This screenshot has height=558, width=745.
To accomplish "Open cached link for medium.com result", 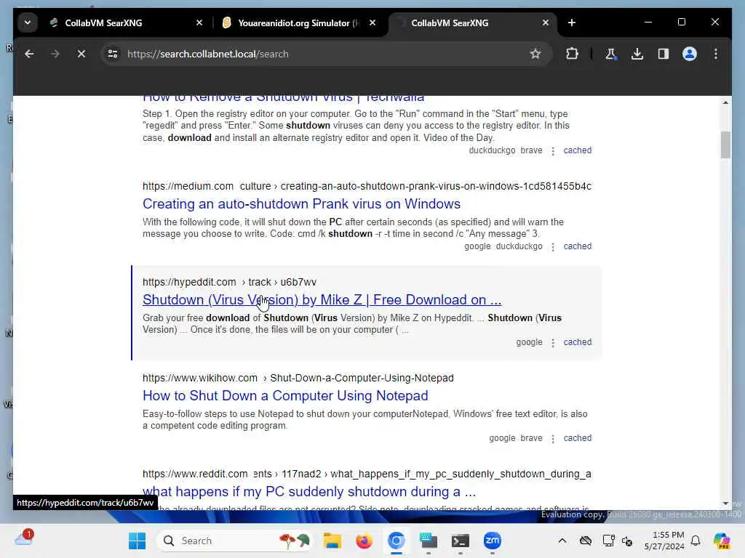I will [x=577, y=246].
